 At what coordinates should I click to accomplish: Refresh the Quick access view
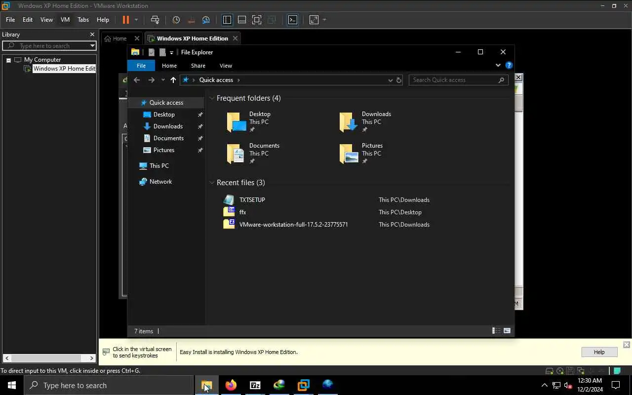(399, 80)
